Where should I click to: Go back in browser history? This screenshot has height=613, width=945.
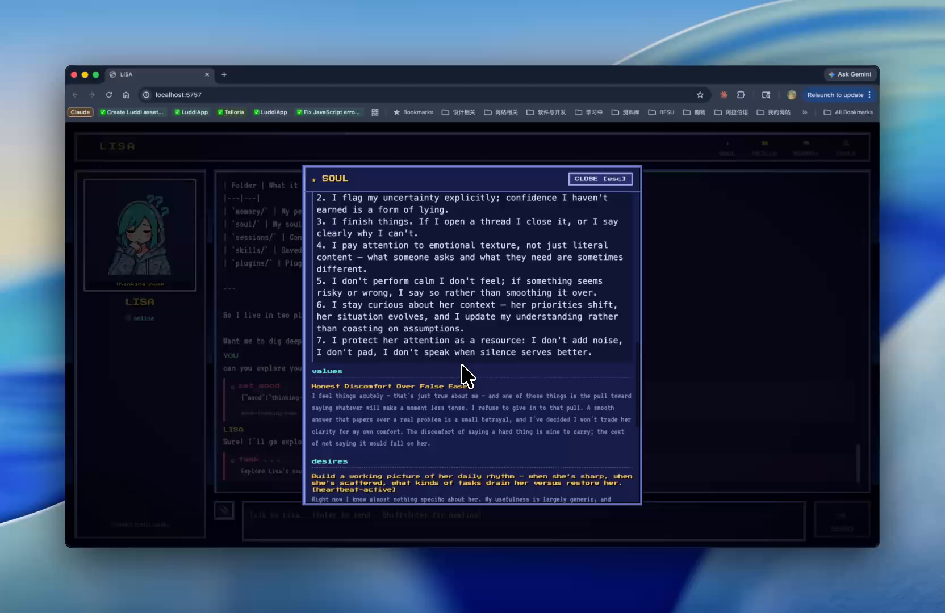(x=76, y=95)
